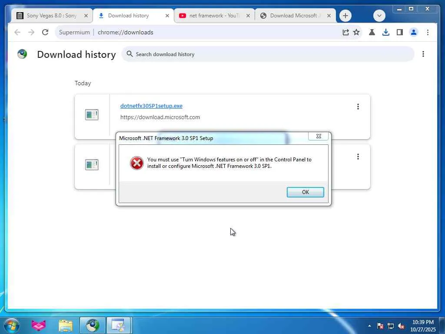Screen dimensions: 445x334
Task: Toggle the browser side panel
Action: coord(400,32)
